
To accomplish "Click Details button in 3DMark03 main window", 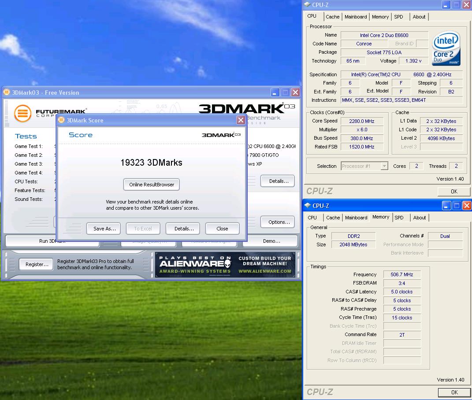I will tap(278, 181).
